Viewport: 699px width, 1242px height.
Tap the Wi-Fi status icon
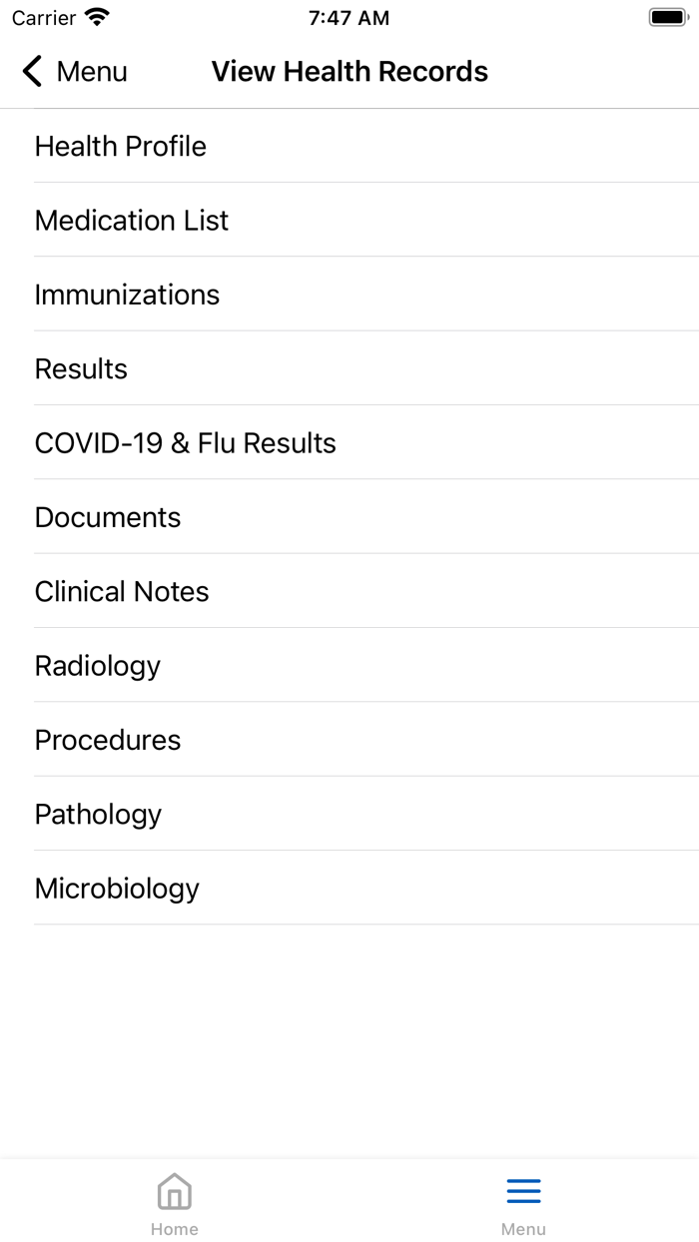pyautogui.click(x=97, y=18)
